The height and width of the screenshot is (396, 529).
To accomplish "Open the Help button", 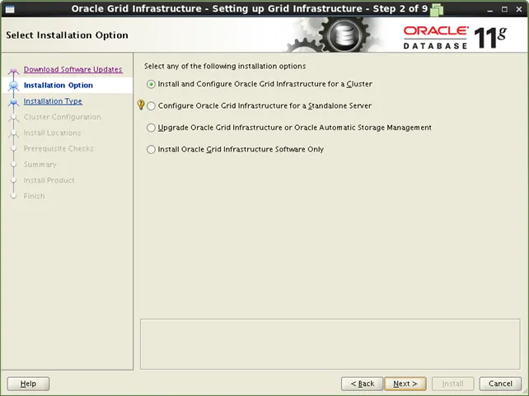I will click(28, 384).
